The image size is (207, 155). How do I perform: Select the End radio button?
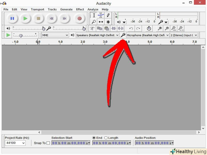tap(94, 138)
